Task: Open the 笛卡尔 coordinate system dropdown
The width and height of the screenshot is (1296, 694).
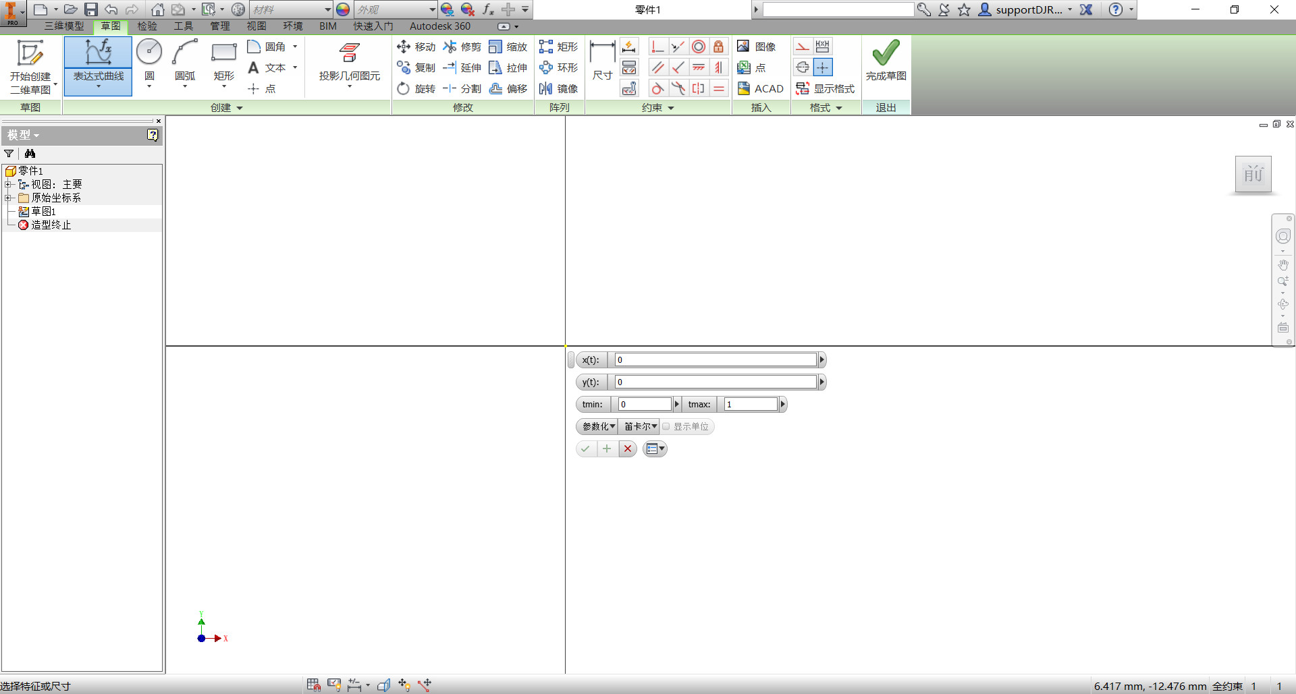Action: (x=640, y=426)
